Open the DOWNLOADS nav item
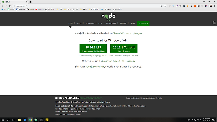This screenshot has width=217, height=122. [x=90, y=23]
